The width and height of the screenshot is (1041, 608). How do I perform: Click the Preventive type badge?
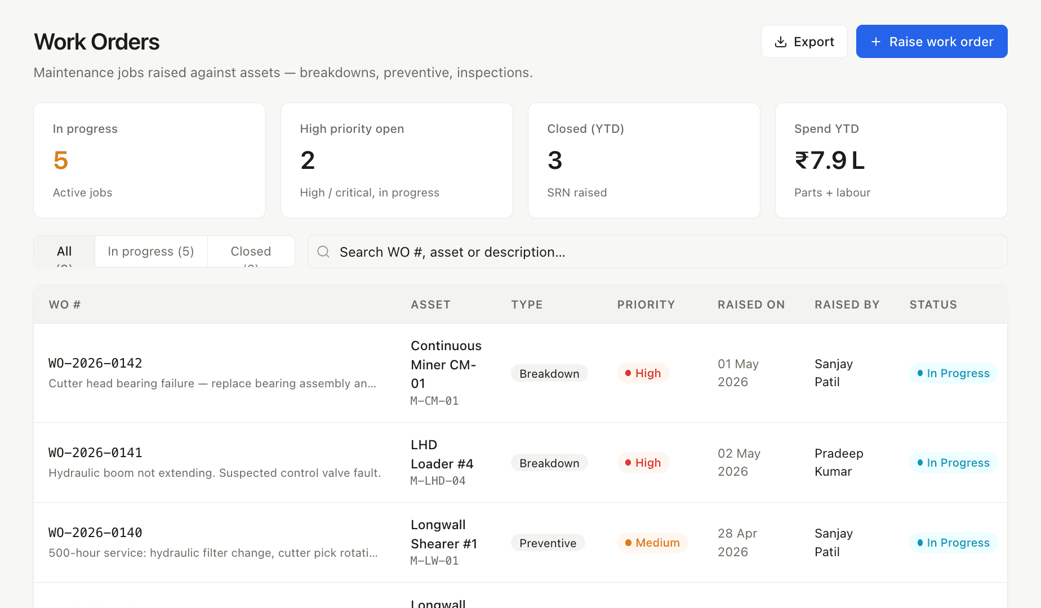(x=548, y=543)
